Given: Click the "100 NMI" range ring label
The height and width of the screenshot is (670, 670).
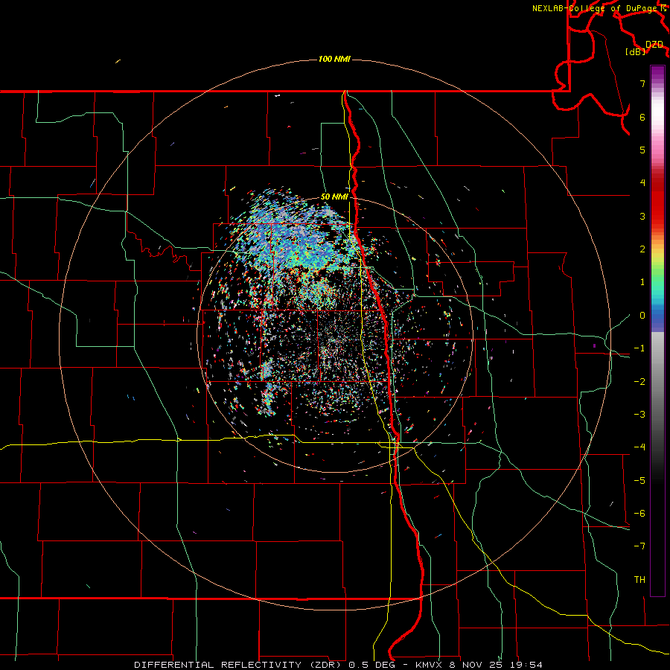Looking at the screenshot, I should coord(334,59).
